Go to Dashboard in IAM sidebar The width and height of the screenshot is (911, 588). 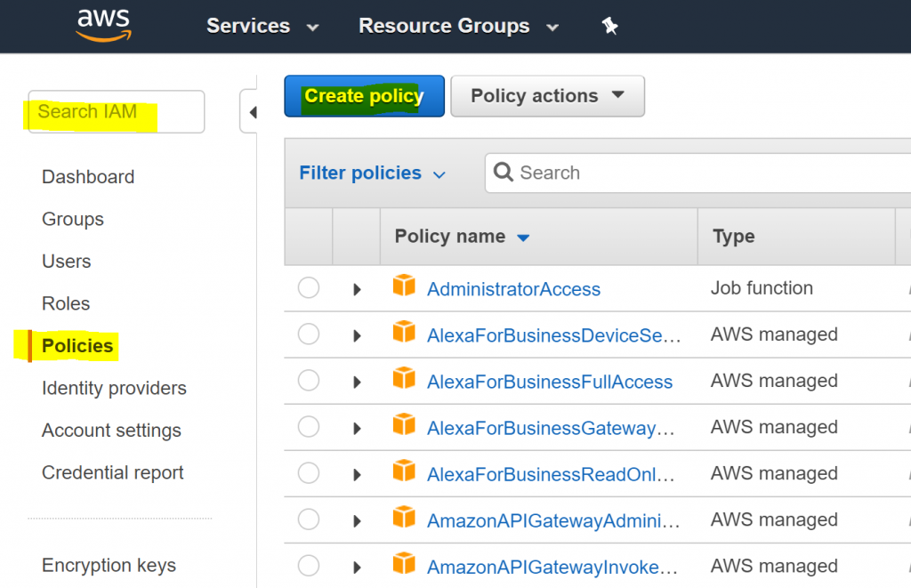click(x=88, y=177)
